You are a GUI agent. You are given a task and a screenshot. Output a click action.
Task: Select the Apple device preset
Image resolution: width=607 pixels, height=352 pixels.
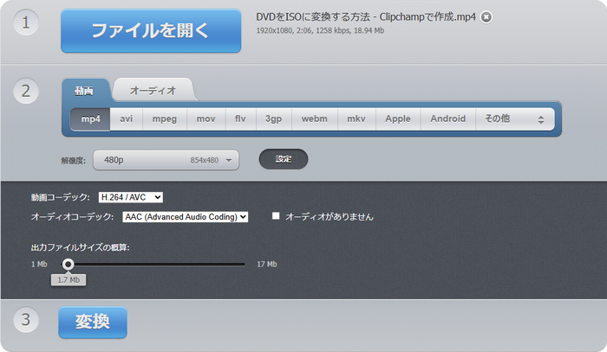398,118
